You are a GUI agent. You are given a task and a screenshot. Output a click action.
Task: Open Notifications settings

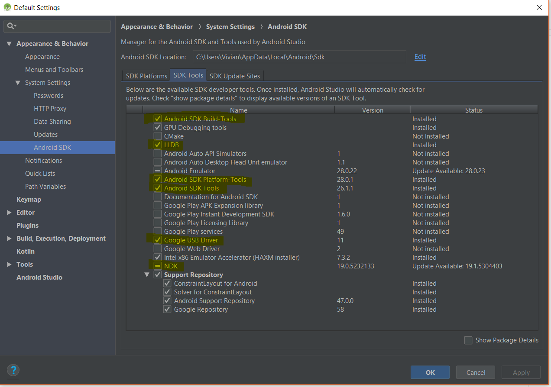[x=43, y=161]
